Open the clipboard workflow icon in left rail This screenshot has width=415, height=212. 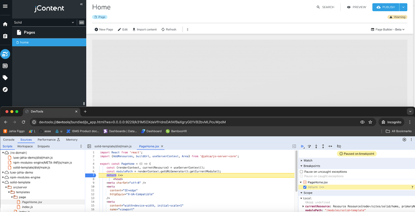click(x=5, y=36)
